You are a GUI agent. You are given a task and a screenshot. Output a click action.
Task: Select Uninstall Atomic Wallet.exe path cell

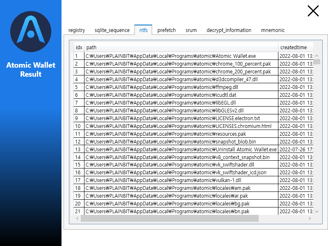[181, 149]
